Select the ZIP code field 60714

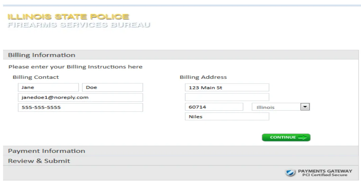coord(214,107)
